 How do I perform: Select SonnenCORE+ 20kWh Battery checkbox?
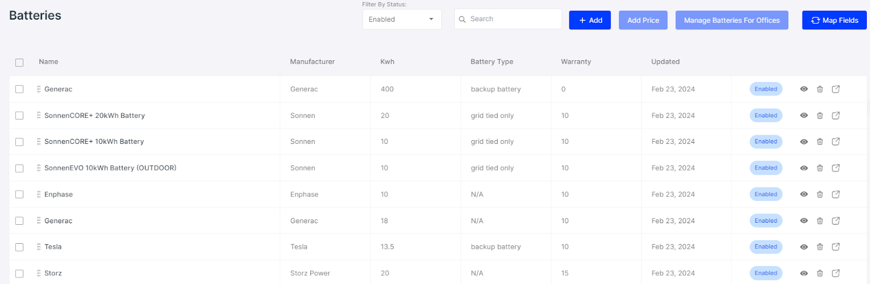click(x=20, y=116)
